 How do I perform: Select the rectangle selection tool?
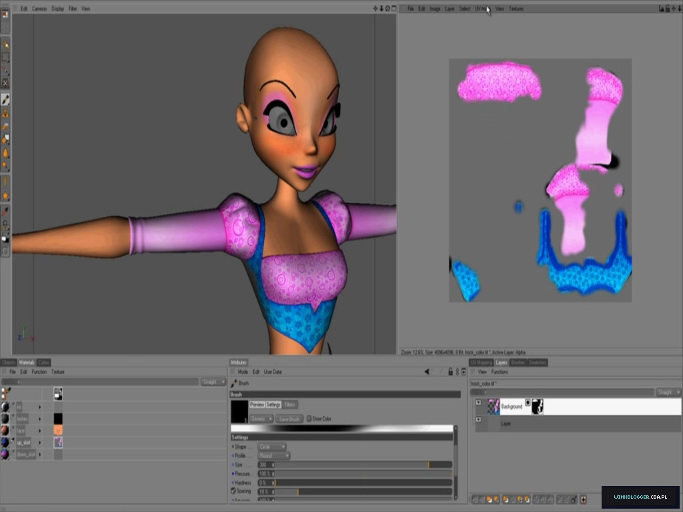(5, 57)
